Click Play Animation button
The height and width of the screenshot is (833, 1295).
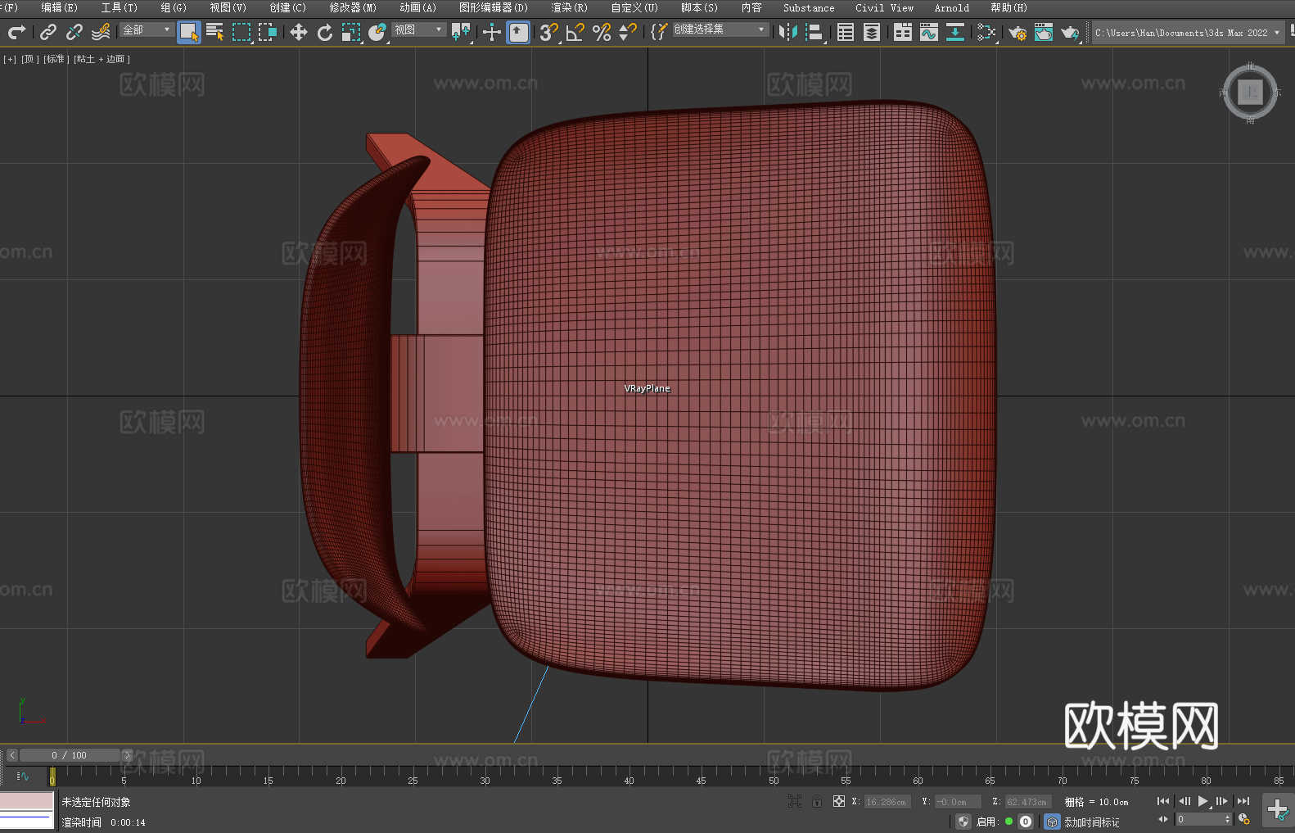(x=1202, y=801)
